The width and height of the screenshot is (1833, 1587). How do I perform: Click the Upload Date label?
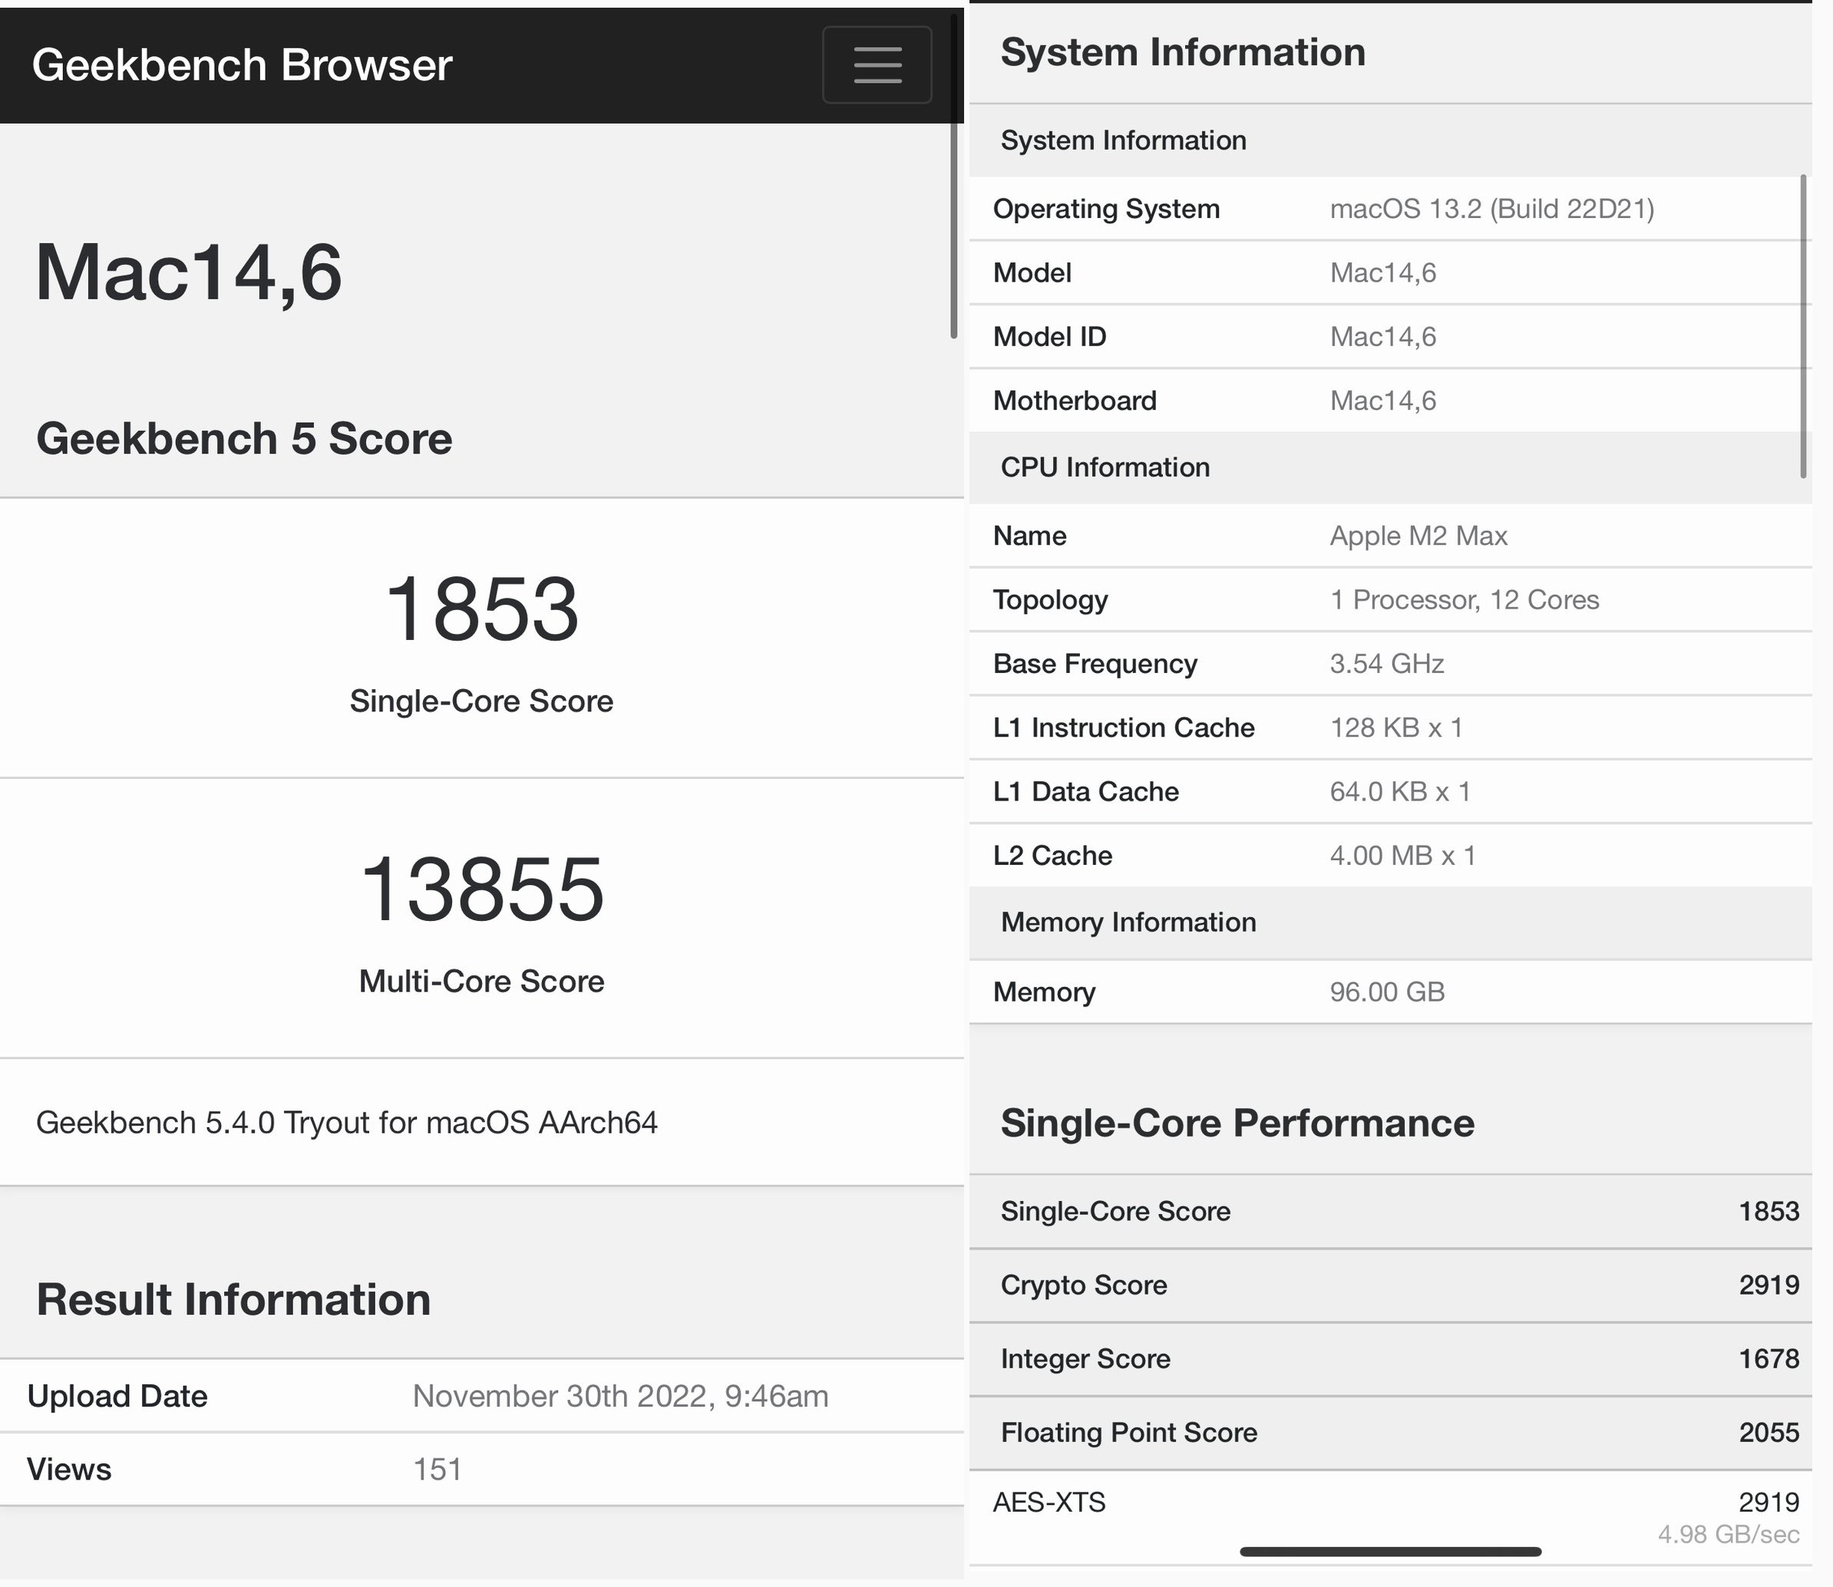(x=117, y=1396)
